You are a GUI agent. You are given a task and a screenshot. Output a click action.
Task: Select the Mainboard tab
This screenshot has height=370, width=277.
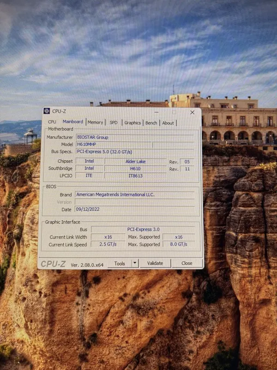click(73, 122)
